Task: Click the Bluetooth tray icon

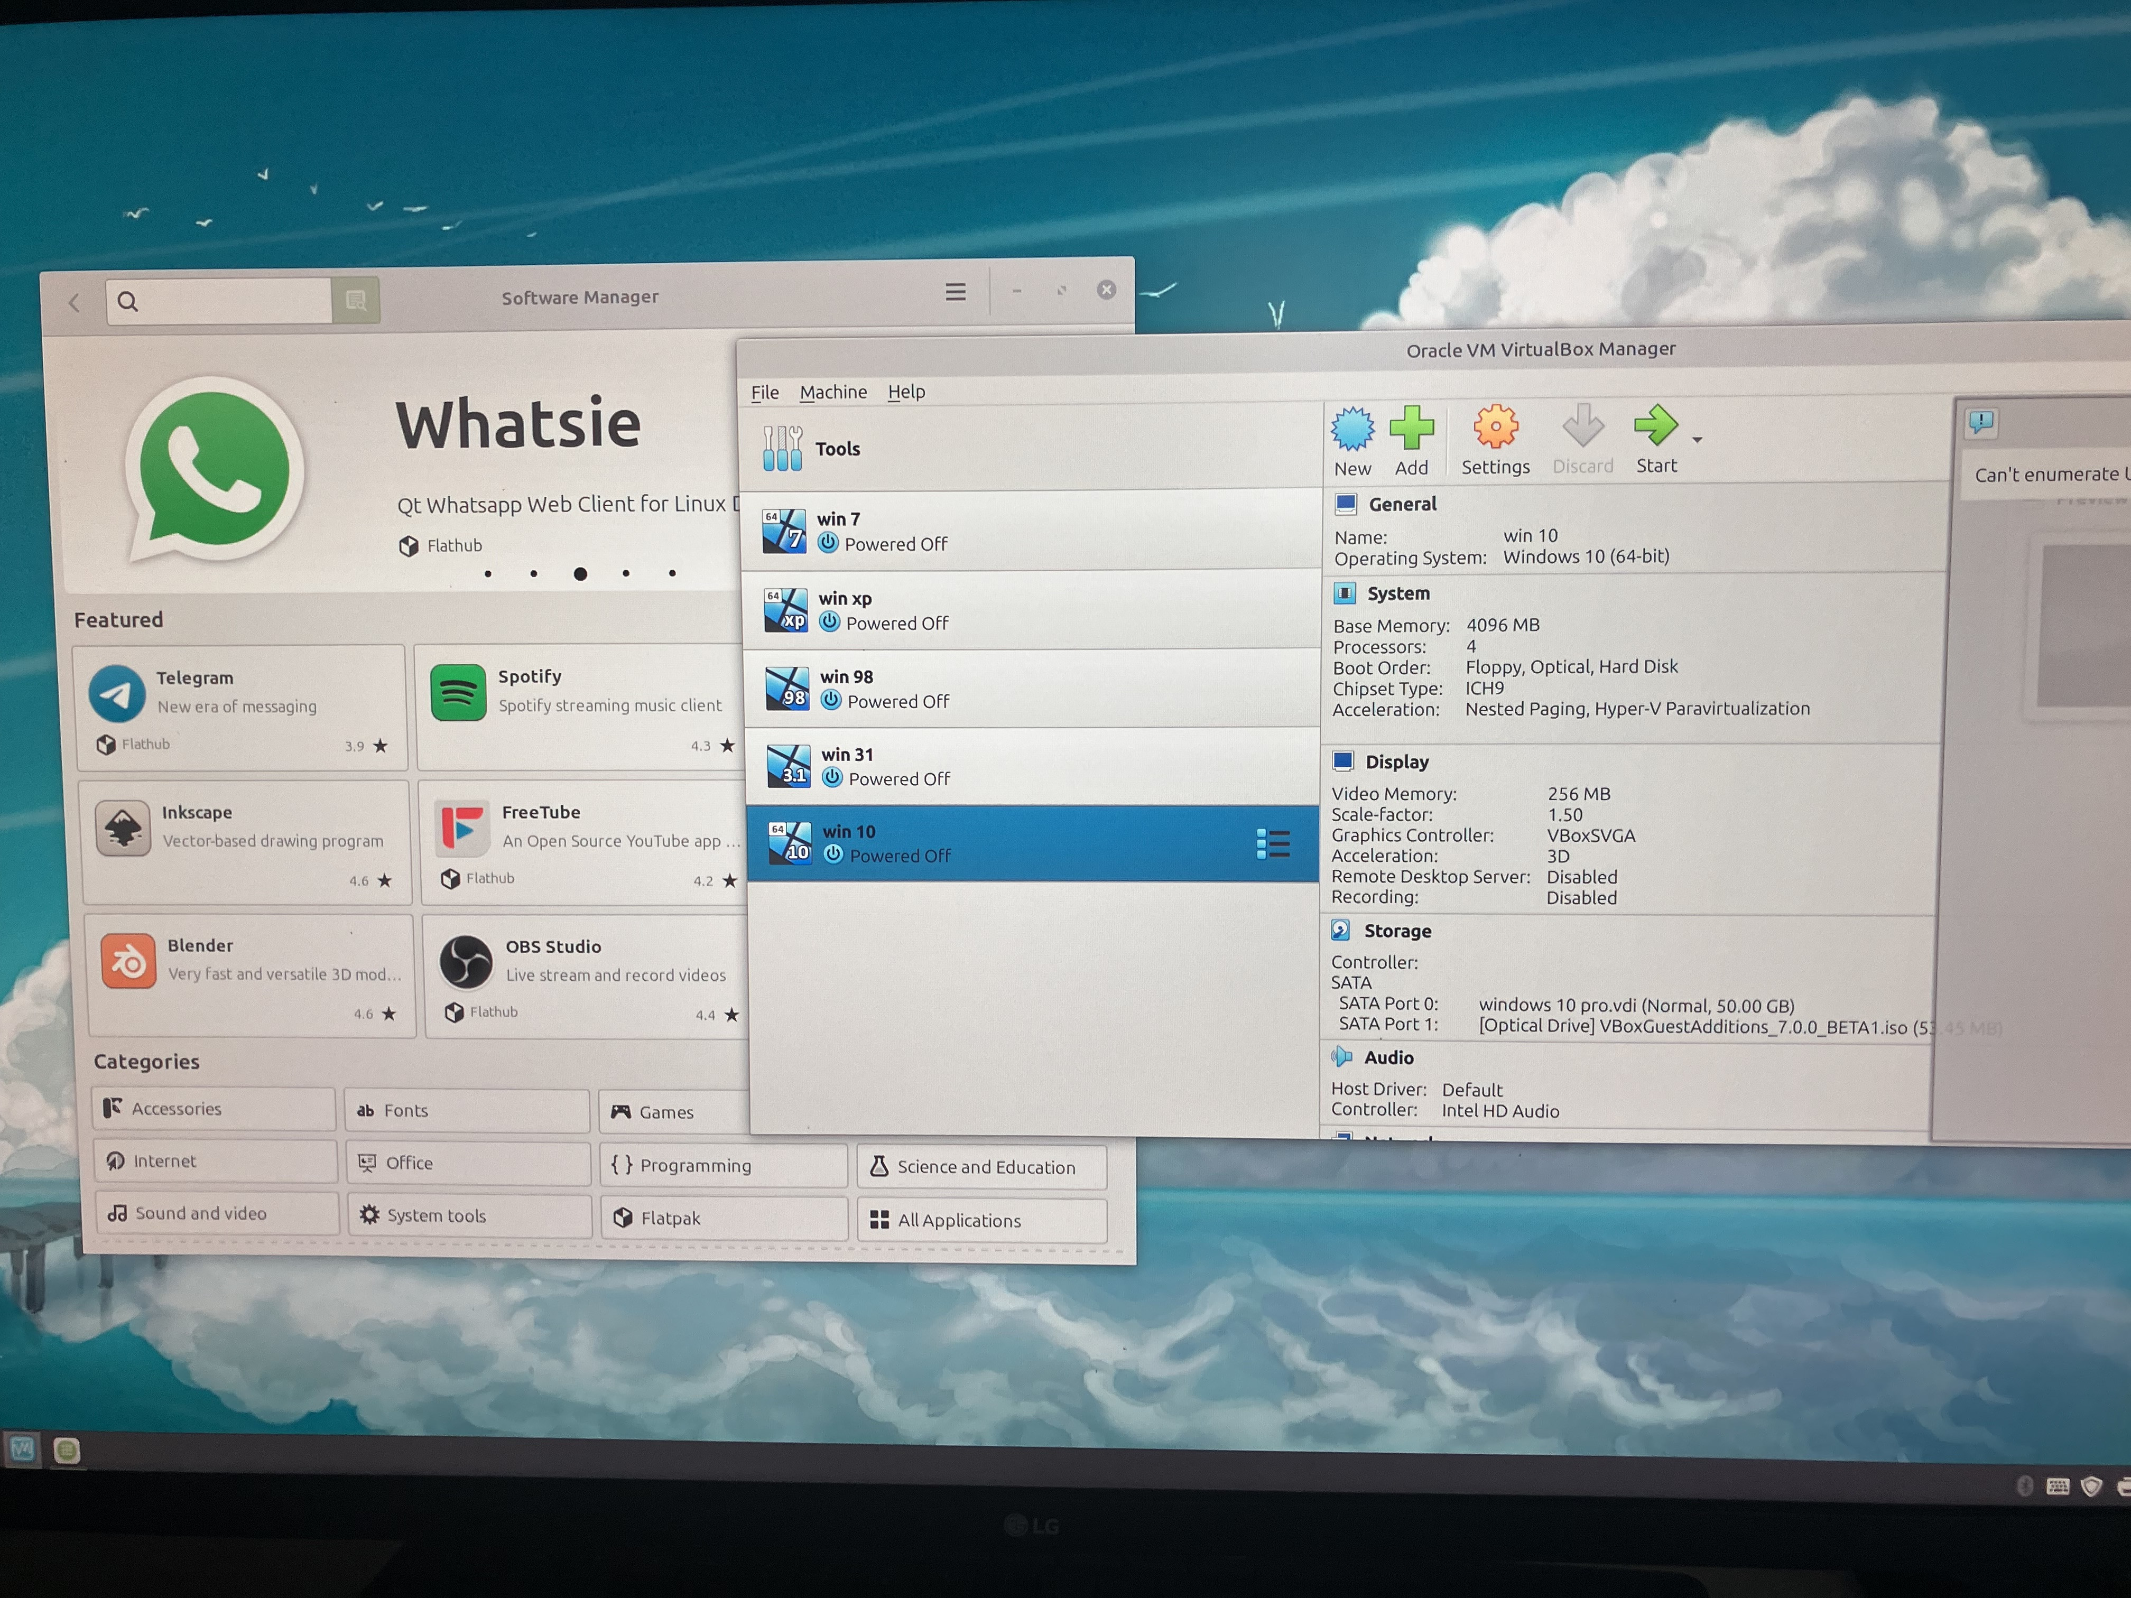Action: pyautogui.click(x=2025, y=1486)
